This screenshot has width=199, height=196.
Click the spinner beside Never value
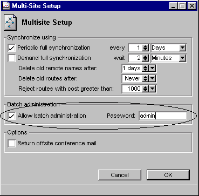coord(145,79)
